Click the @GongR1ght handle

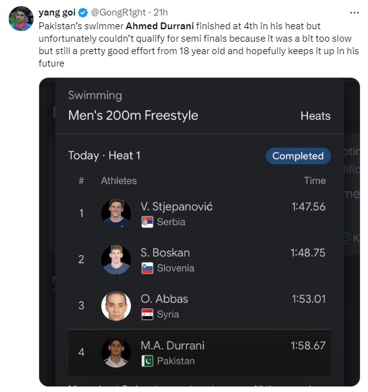tap(118, 12)
